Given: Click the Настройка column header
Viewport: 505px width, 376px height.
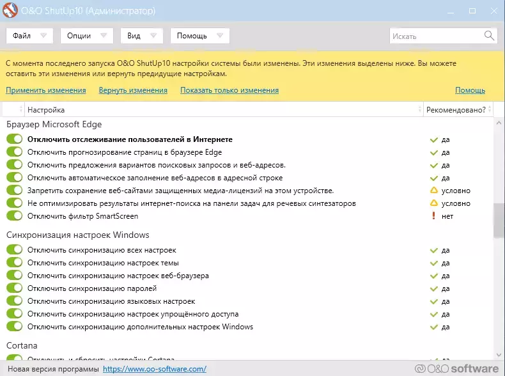Looking at the screenshot, I should [224, 109].
